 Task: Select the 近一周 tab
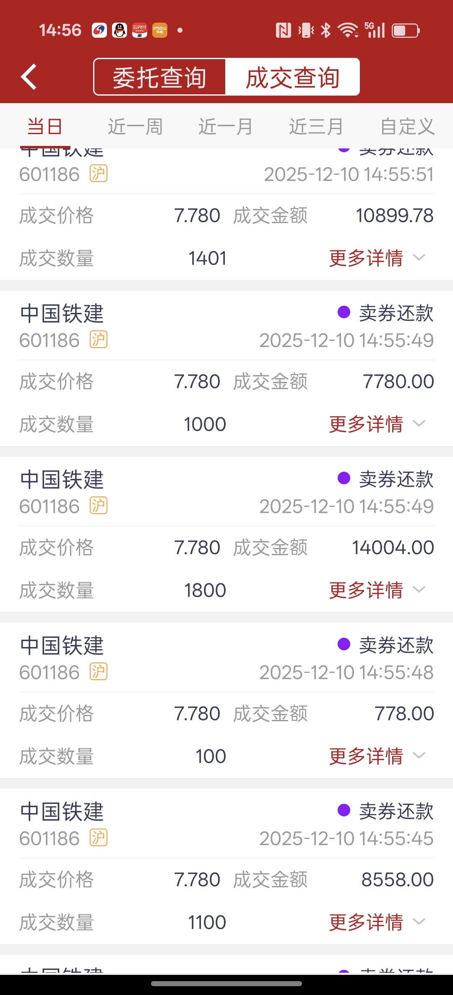135,126
